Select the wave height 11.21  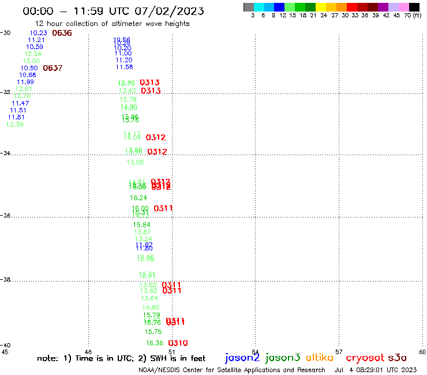(x=36, y=40)
